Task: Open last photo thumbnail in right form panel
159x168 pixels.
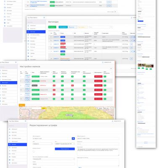Action: click(151, 66)
